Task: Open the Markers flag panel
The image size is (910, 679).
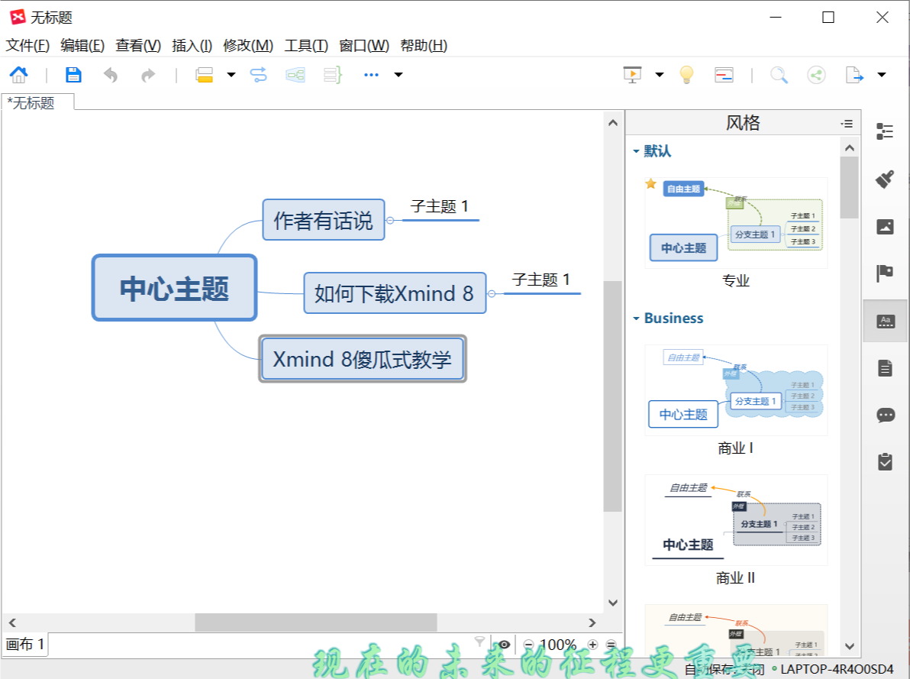Action: [885, 273]
